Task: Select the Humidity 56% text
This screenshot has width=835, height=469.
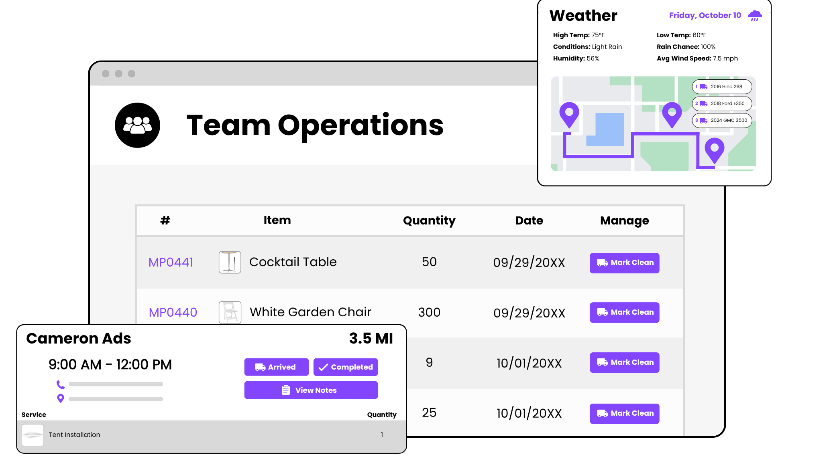Action: (x=576, y=59)
